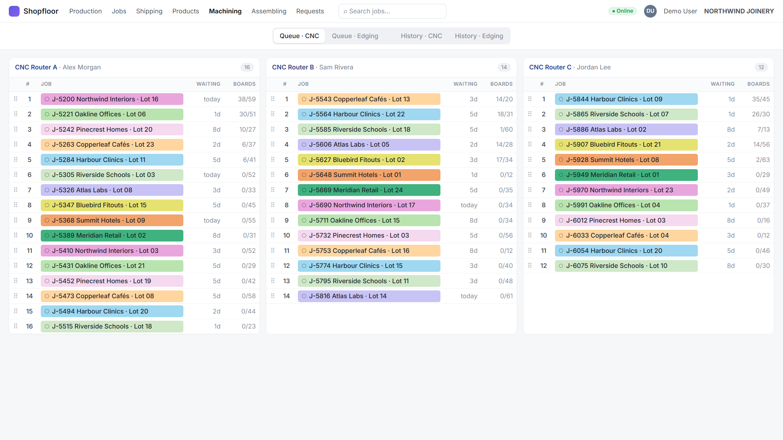Click drag handle of J-5389 Meridian Retail row
This screenshot has width=783, height=440.
pyautogui.click(x=16, y=235)
